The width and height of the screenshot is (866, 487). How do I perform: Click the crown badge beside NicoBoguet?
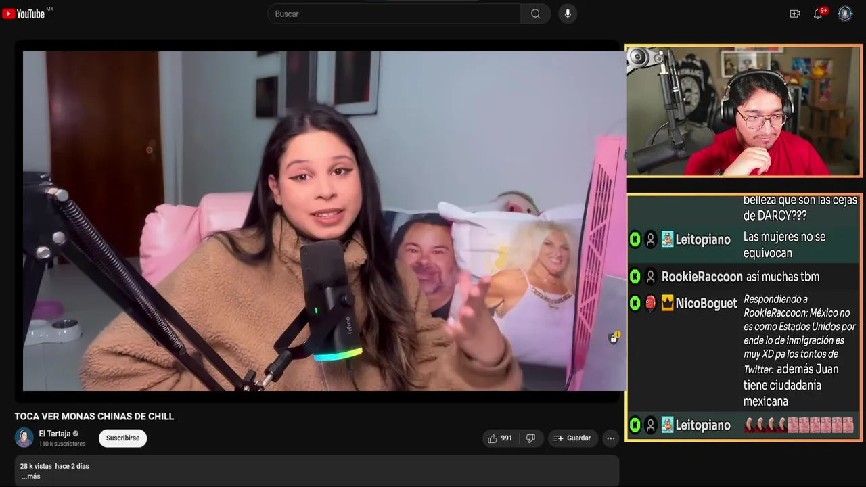667,304
